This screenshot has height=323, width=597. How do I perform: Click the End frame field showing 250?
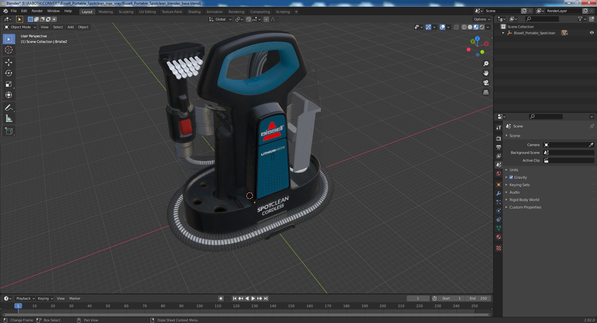(478, 298)
